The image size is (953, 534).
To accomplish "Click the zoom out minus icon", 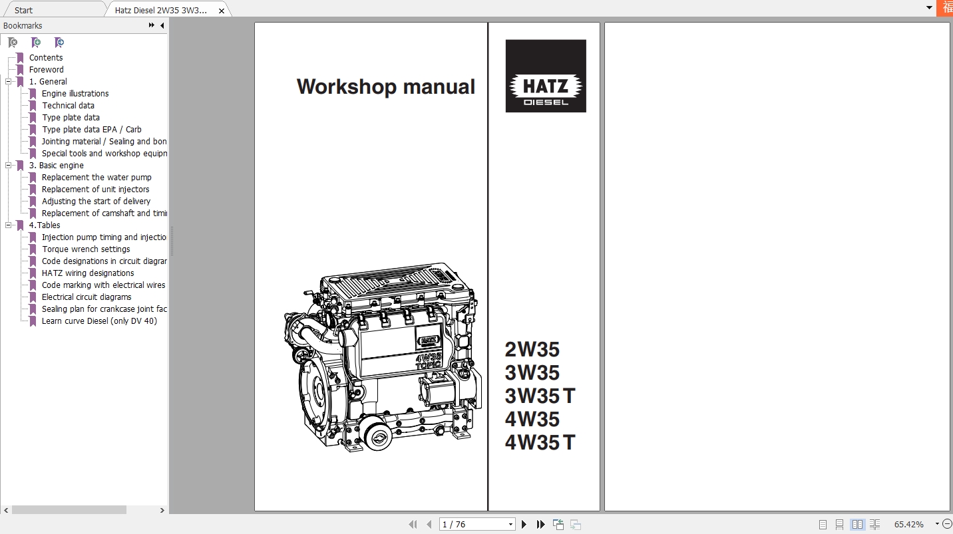I will [x=946, y=524].
